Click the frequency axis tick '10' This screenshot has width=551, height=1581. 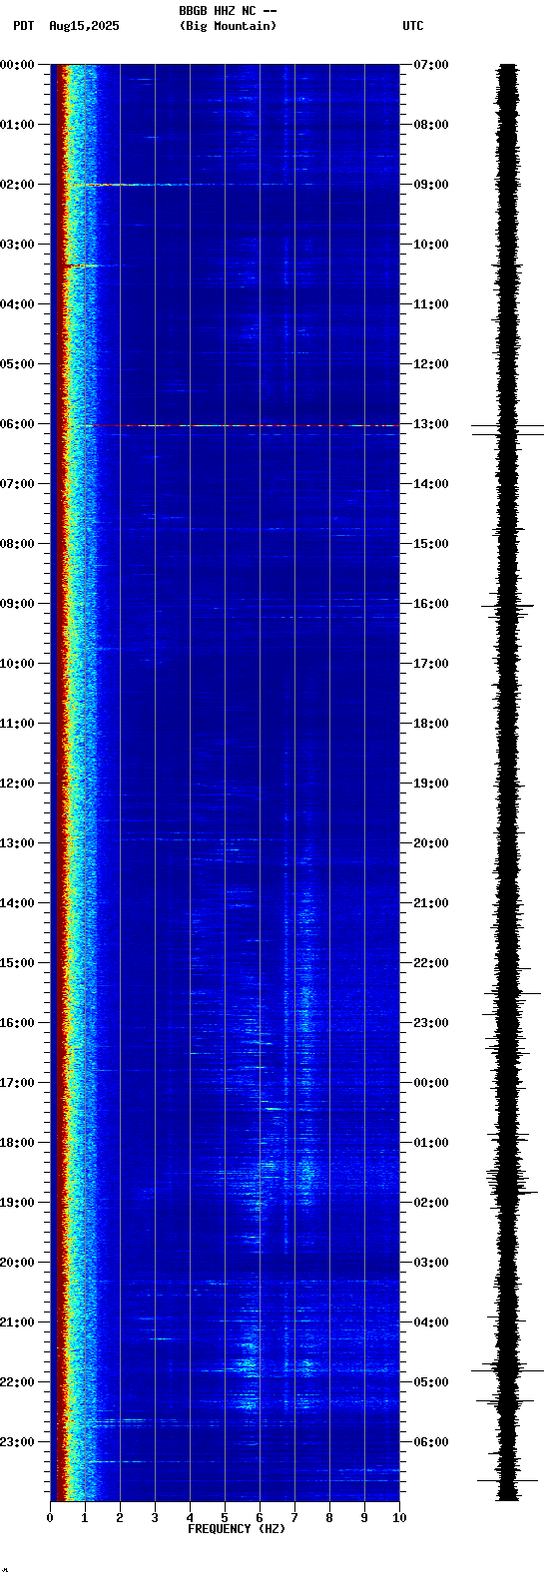tap(399, 1518)
